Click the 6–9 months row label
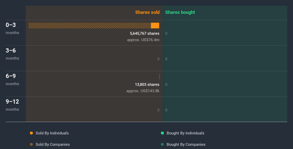The width and height of the screenshot is (293, 149). pos(12,79)
